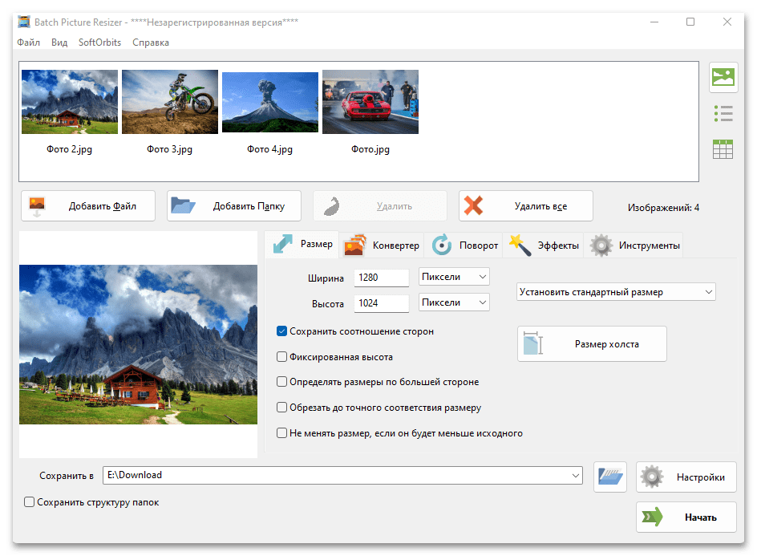Enable Фиксированная высота checkbox
This screenshot has width=757, height=556.
tap(282, 357)
